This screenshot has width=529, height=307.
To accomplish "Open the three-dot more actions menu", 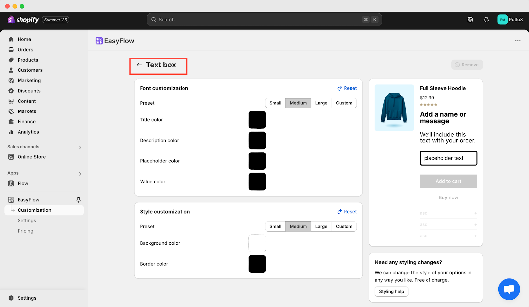I will point(518,41).
